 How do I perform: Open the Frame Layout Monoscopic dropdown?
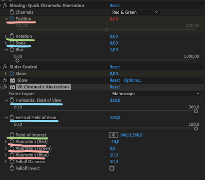pyautogui.click(x=155, y=94)
